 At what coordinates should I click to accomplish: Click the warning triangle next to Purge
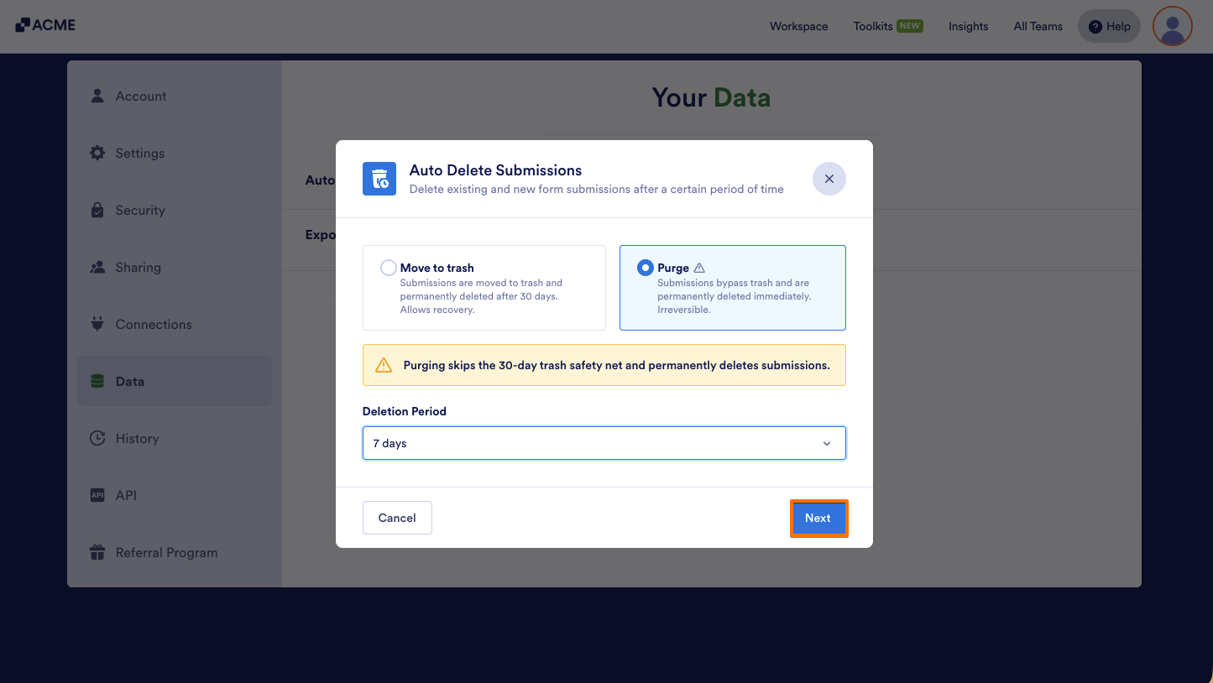click(699, 268)
